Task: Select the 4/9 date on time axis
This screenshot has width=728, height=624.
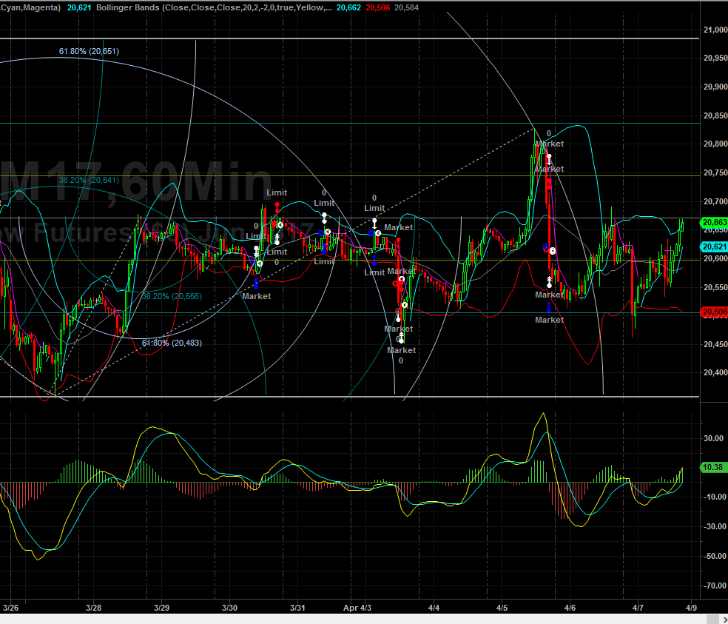Action: (x=691, y=608)
